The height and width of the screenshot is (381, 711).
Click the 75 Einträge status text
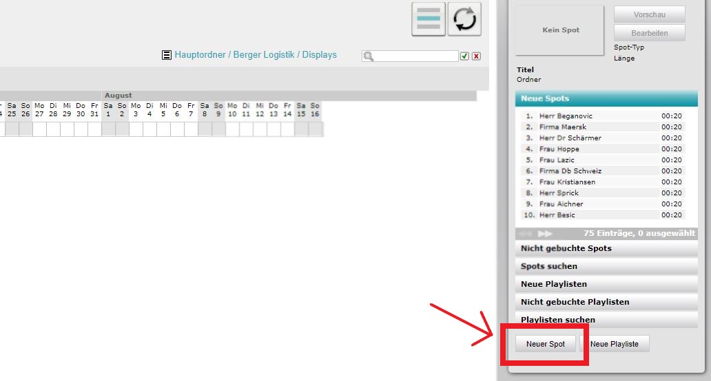click(639, 234)
